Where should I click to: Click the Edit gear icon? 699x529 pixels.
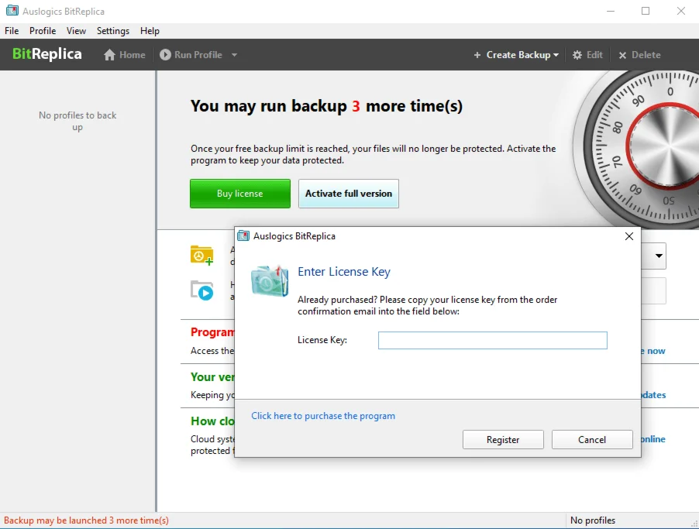(577, 55)
